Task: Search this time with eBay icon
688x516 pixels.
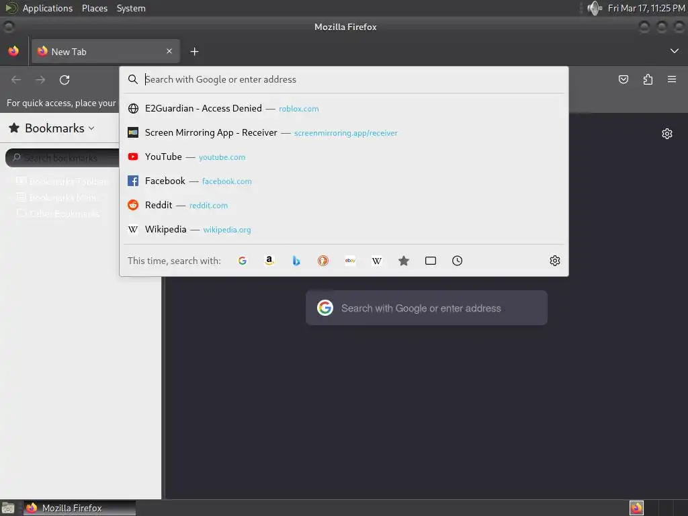Action: pos(350,261)
